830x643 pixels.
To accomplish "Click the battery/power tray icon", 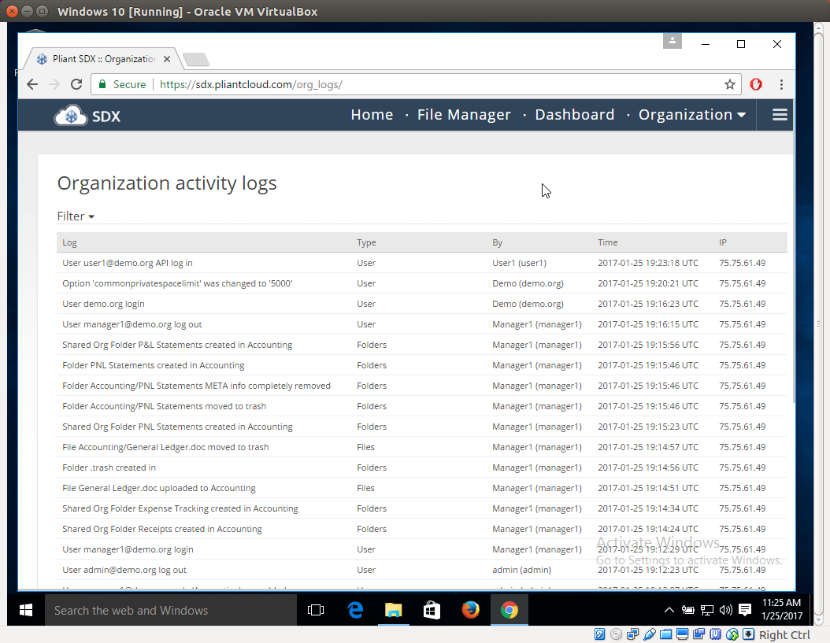I will pyautogui.click(x=687, y=610).
